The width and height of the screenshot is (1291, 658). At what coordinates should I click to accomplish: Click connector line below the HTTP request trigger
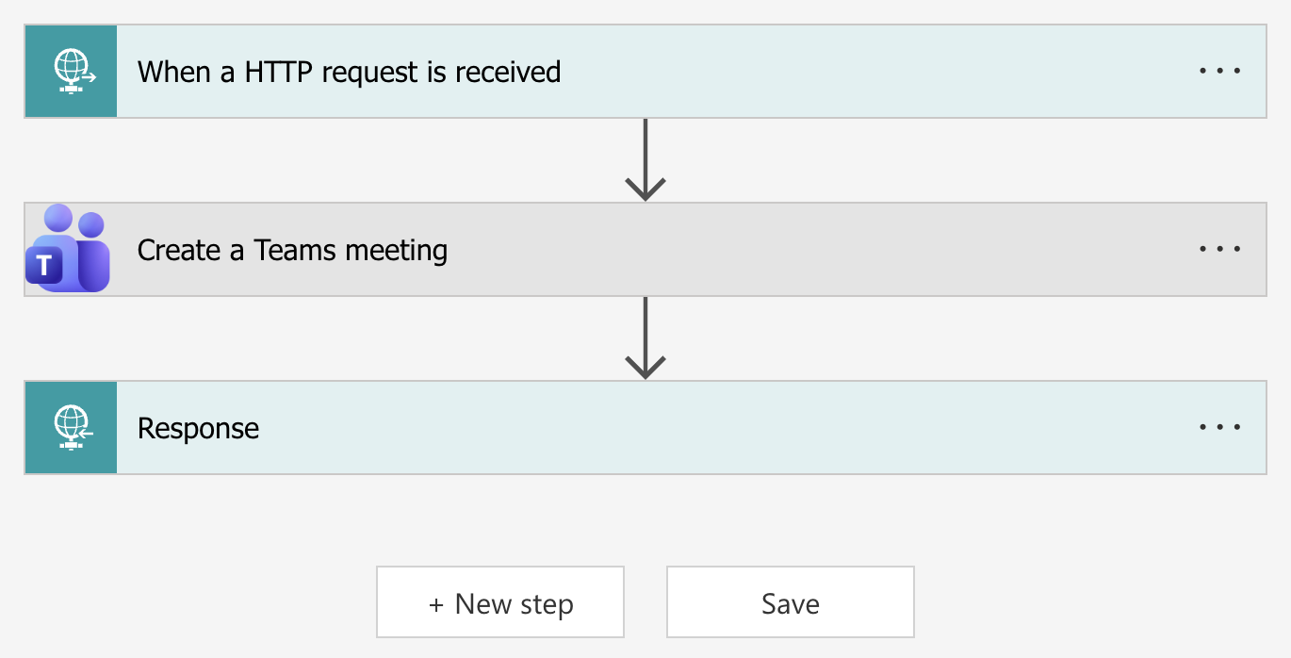645,146
